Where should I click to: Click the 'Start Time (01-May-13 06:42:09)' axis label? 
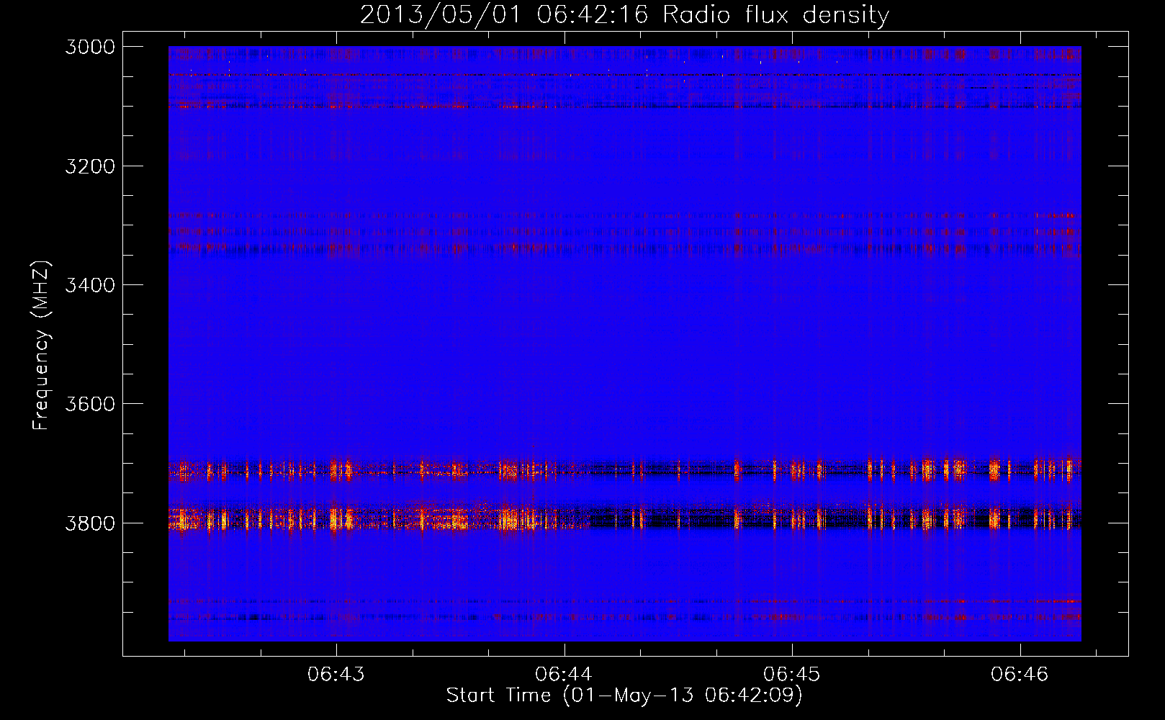coord(624,696)
